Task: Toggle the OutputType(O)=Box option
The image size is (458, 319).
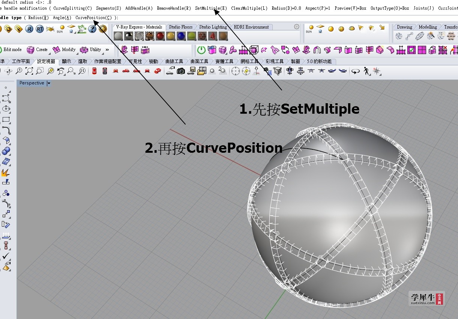Action: tap(390, 8)
